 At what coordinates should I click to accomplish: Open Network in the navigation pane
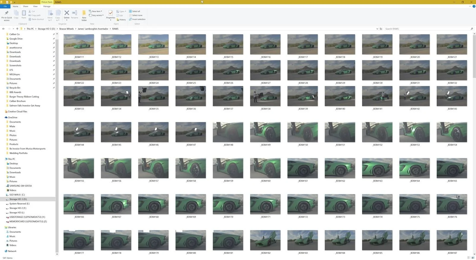click(12, 251)
